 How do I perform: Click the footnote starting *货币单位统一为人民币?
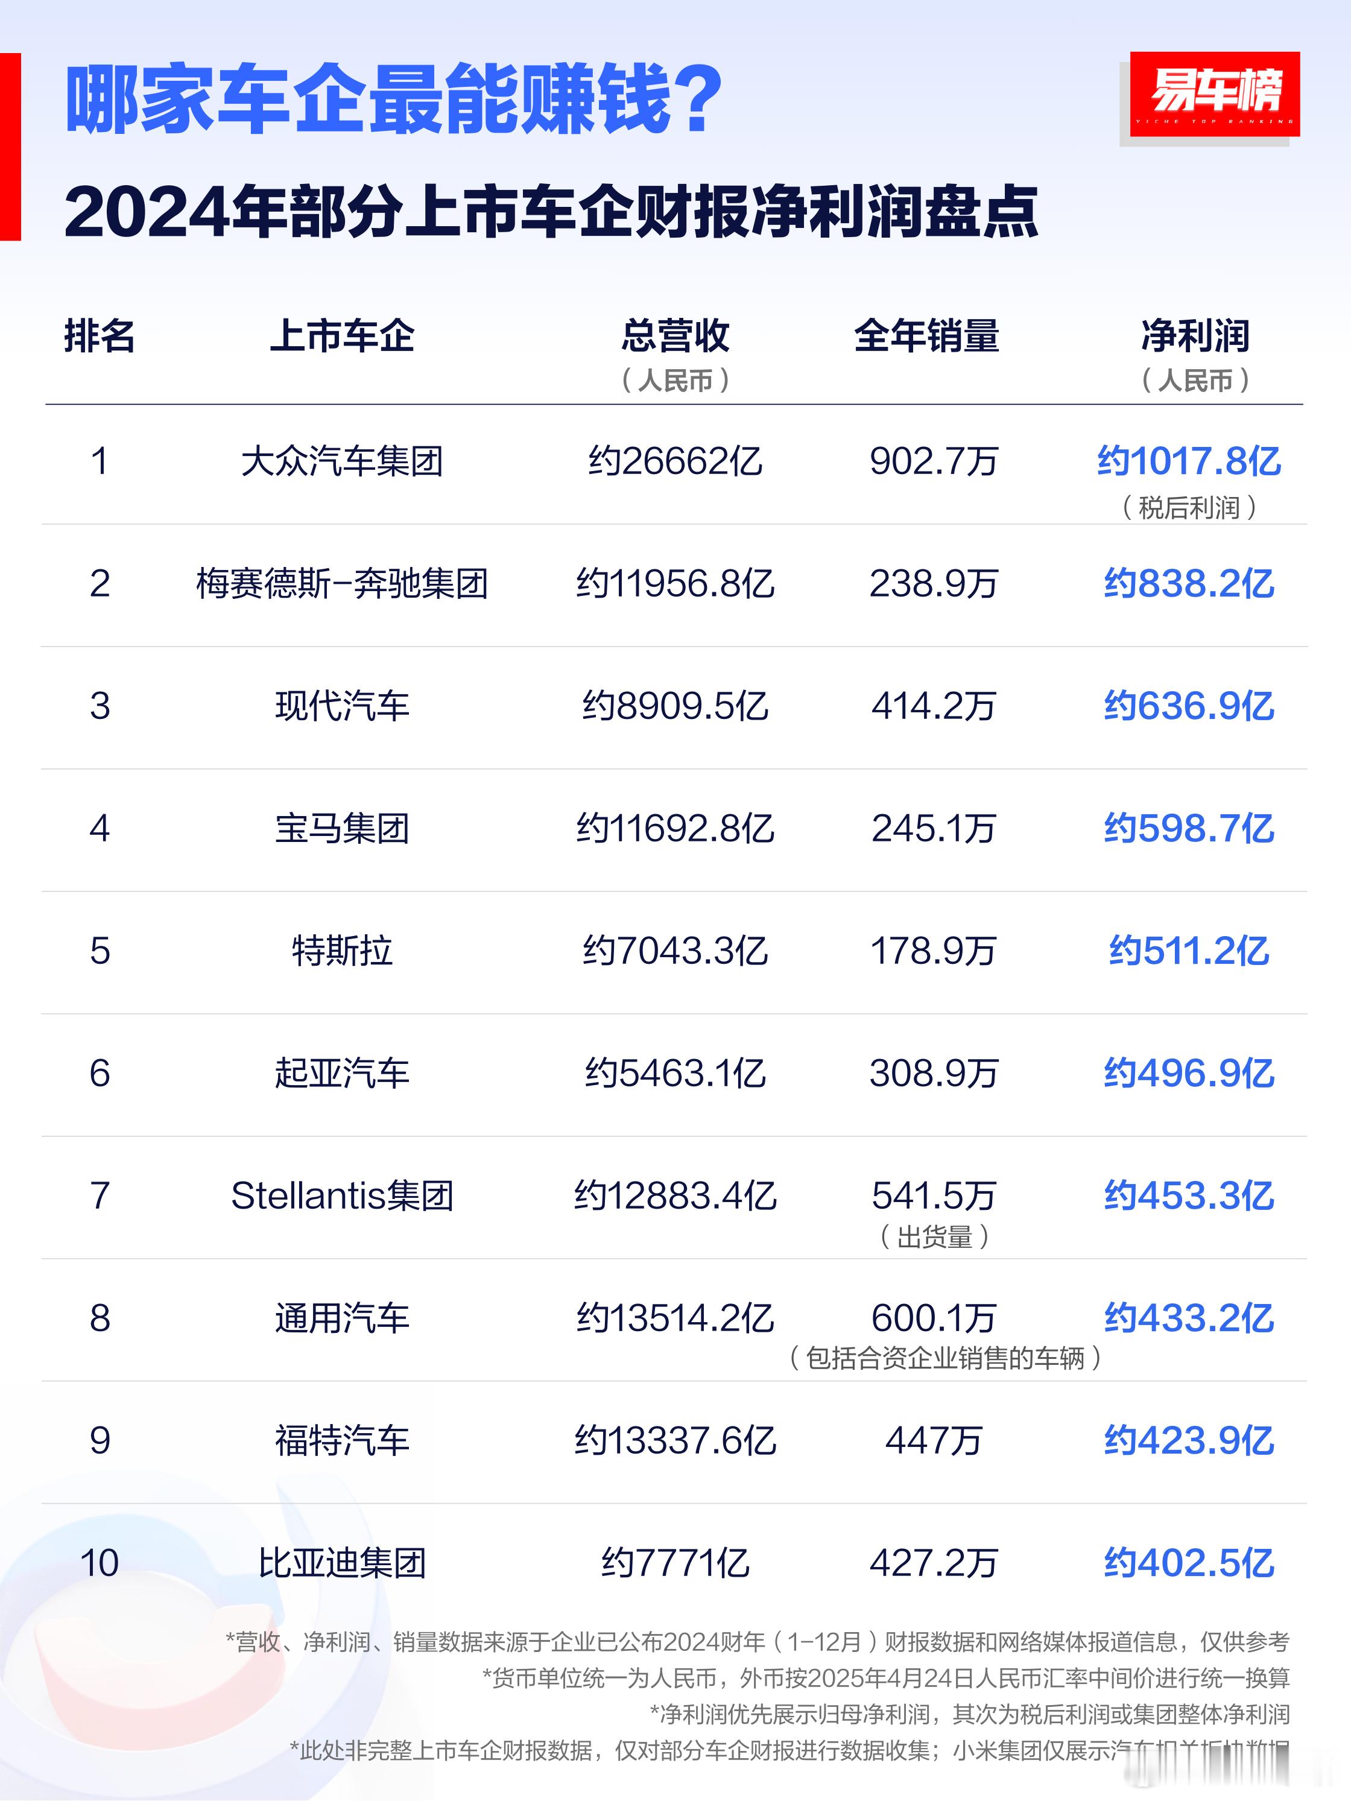[886, 1678]
